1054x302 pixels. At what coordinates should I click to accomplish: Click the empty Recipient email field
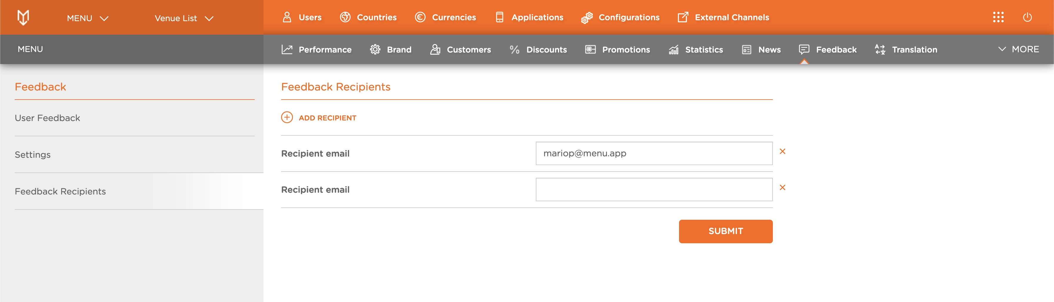point(653,189)
